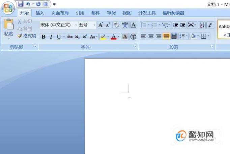Click the screen icon in quick access toolbar
This screenshot has height=154, width=230.
coord(45,4)
